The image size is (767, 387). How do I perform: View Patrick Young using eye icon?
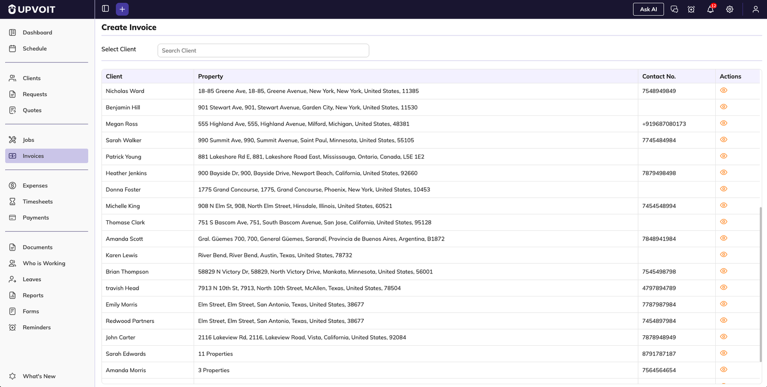724,156
